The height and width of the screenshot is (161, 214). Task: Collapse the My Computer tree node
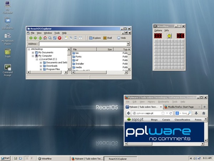33,56
